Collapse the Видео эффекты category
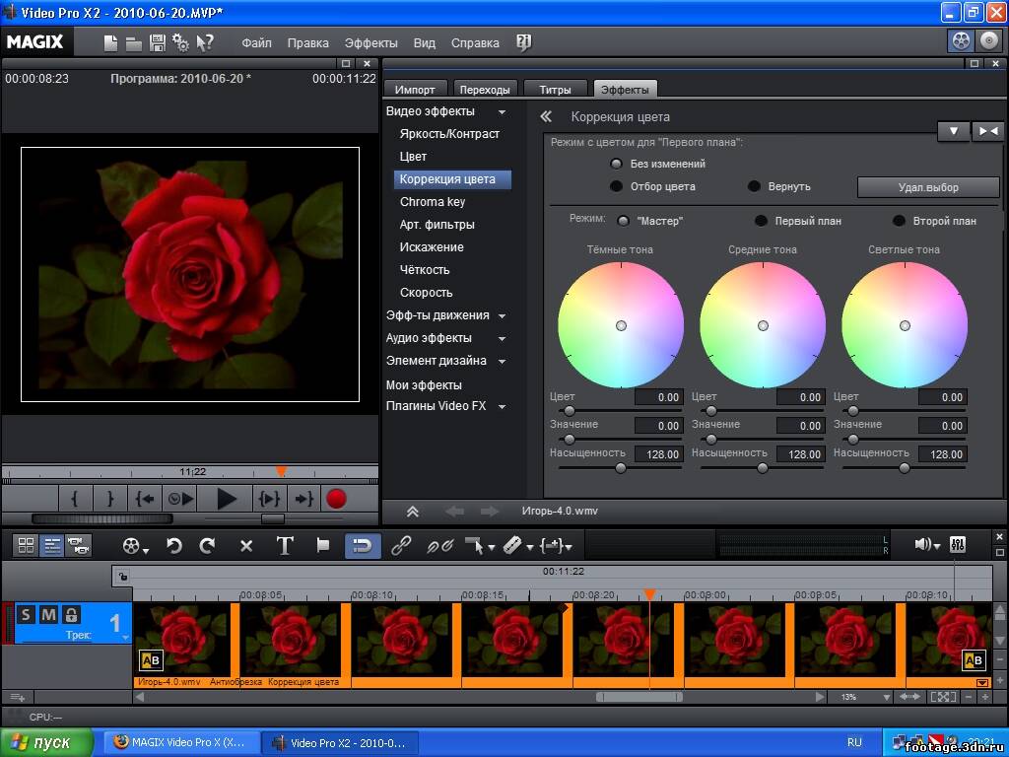The image size is (1009, 757). coord(502,112)
